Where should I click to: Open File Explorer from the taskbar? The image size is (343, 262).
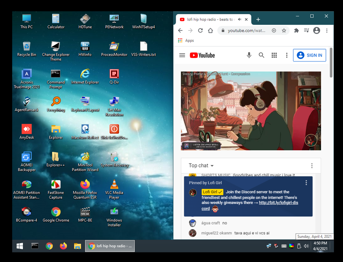(x=77, y=246)
